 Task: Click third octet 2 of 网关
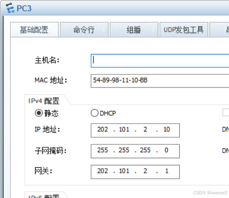[145, 171]
